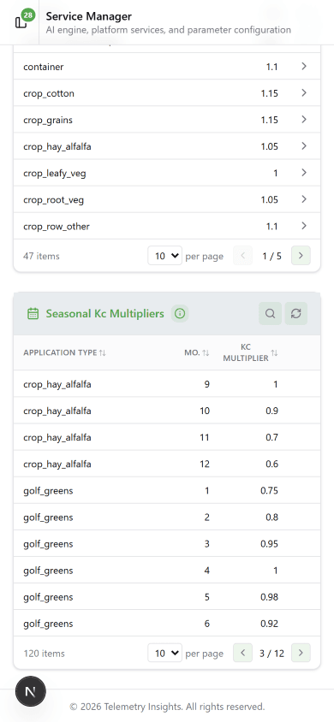Screen dimensions: 334x722
Task: Click the 0.98 Kc multiplier value
Action: [269, 598]
